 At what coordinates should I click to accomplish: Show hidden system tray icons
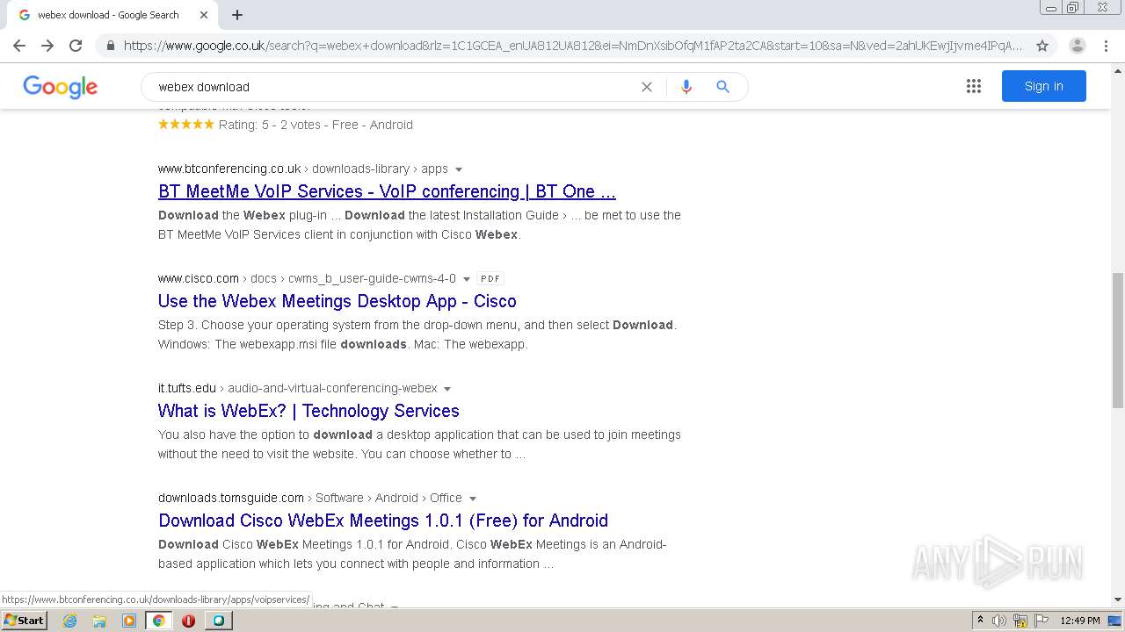(x=980, y=620)
